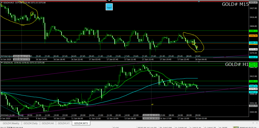Open the M15 chart's top-left dropdown triangle

[x=2, y=3]
